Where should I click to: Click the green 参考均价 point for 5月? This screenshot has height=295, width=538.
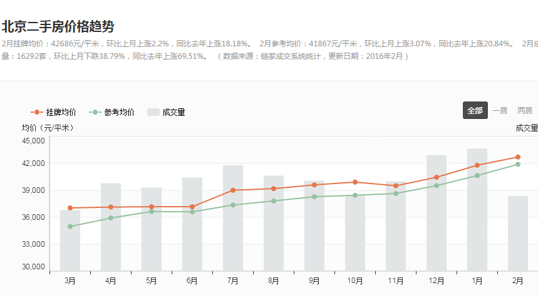(152, 212)
